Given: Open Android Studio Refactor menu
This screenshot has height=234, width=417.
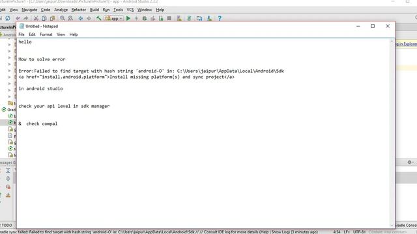Looking at the screenshot, I should click(79, 10).
